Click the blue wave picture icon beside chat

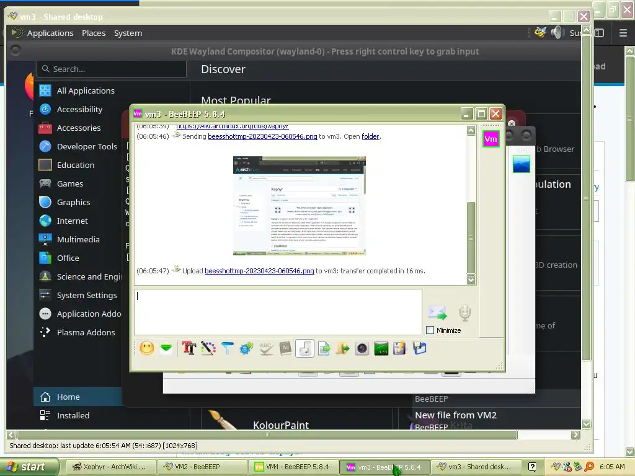coord(521,164)
